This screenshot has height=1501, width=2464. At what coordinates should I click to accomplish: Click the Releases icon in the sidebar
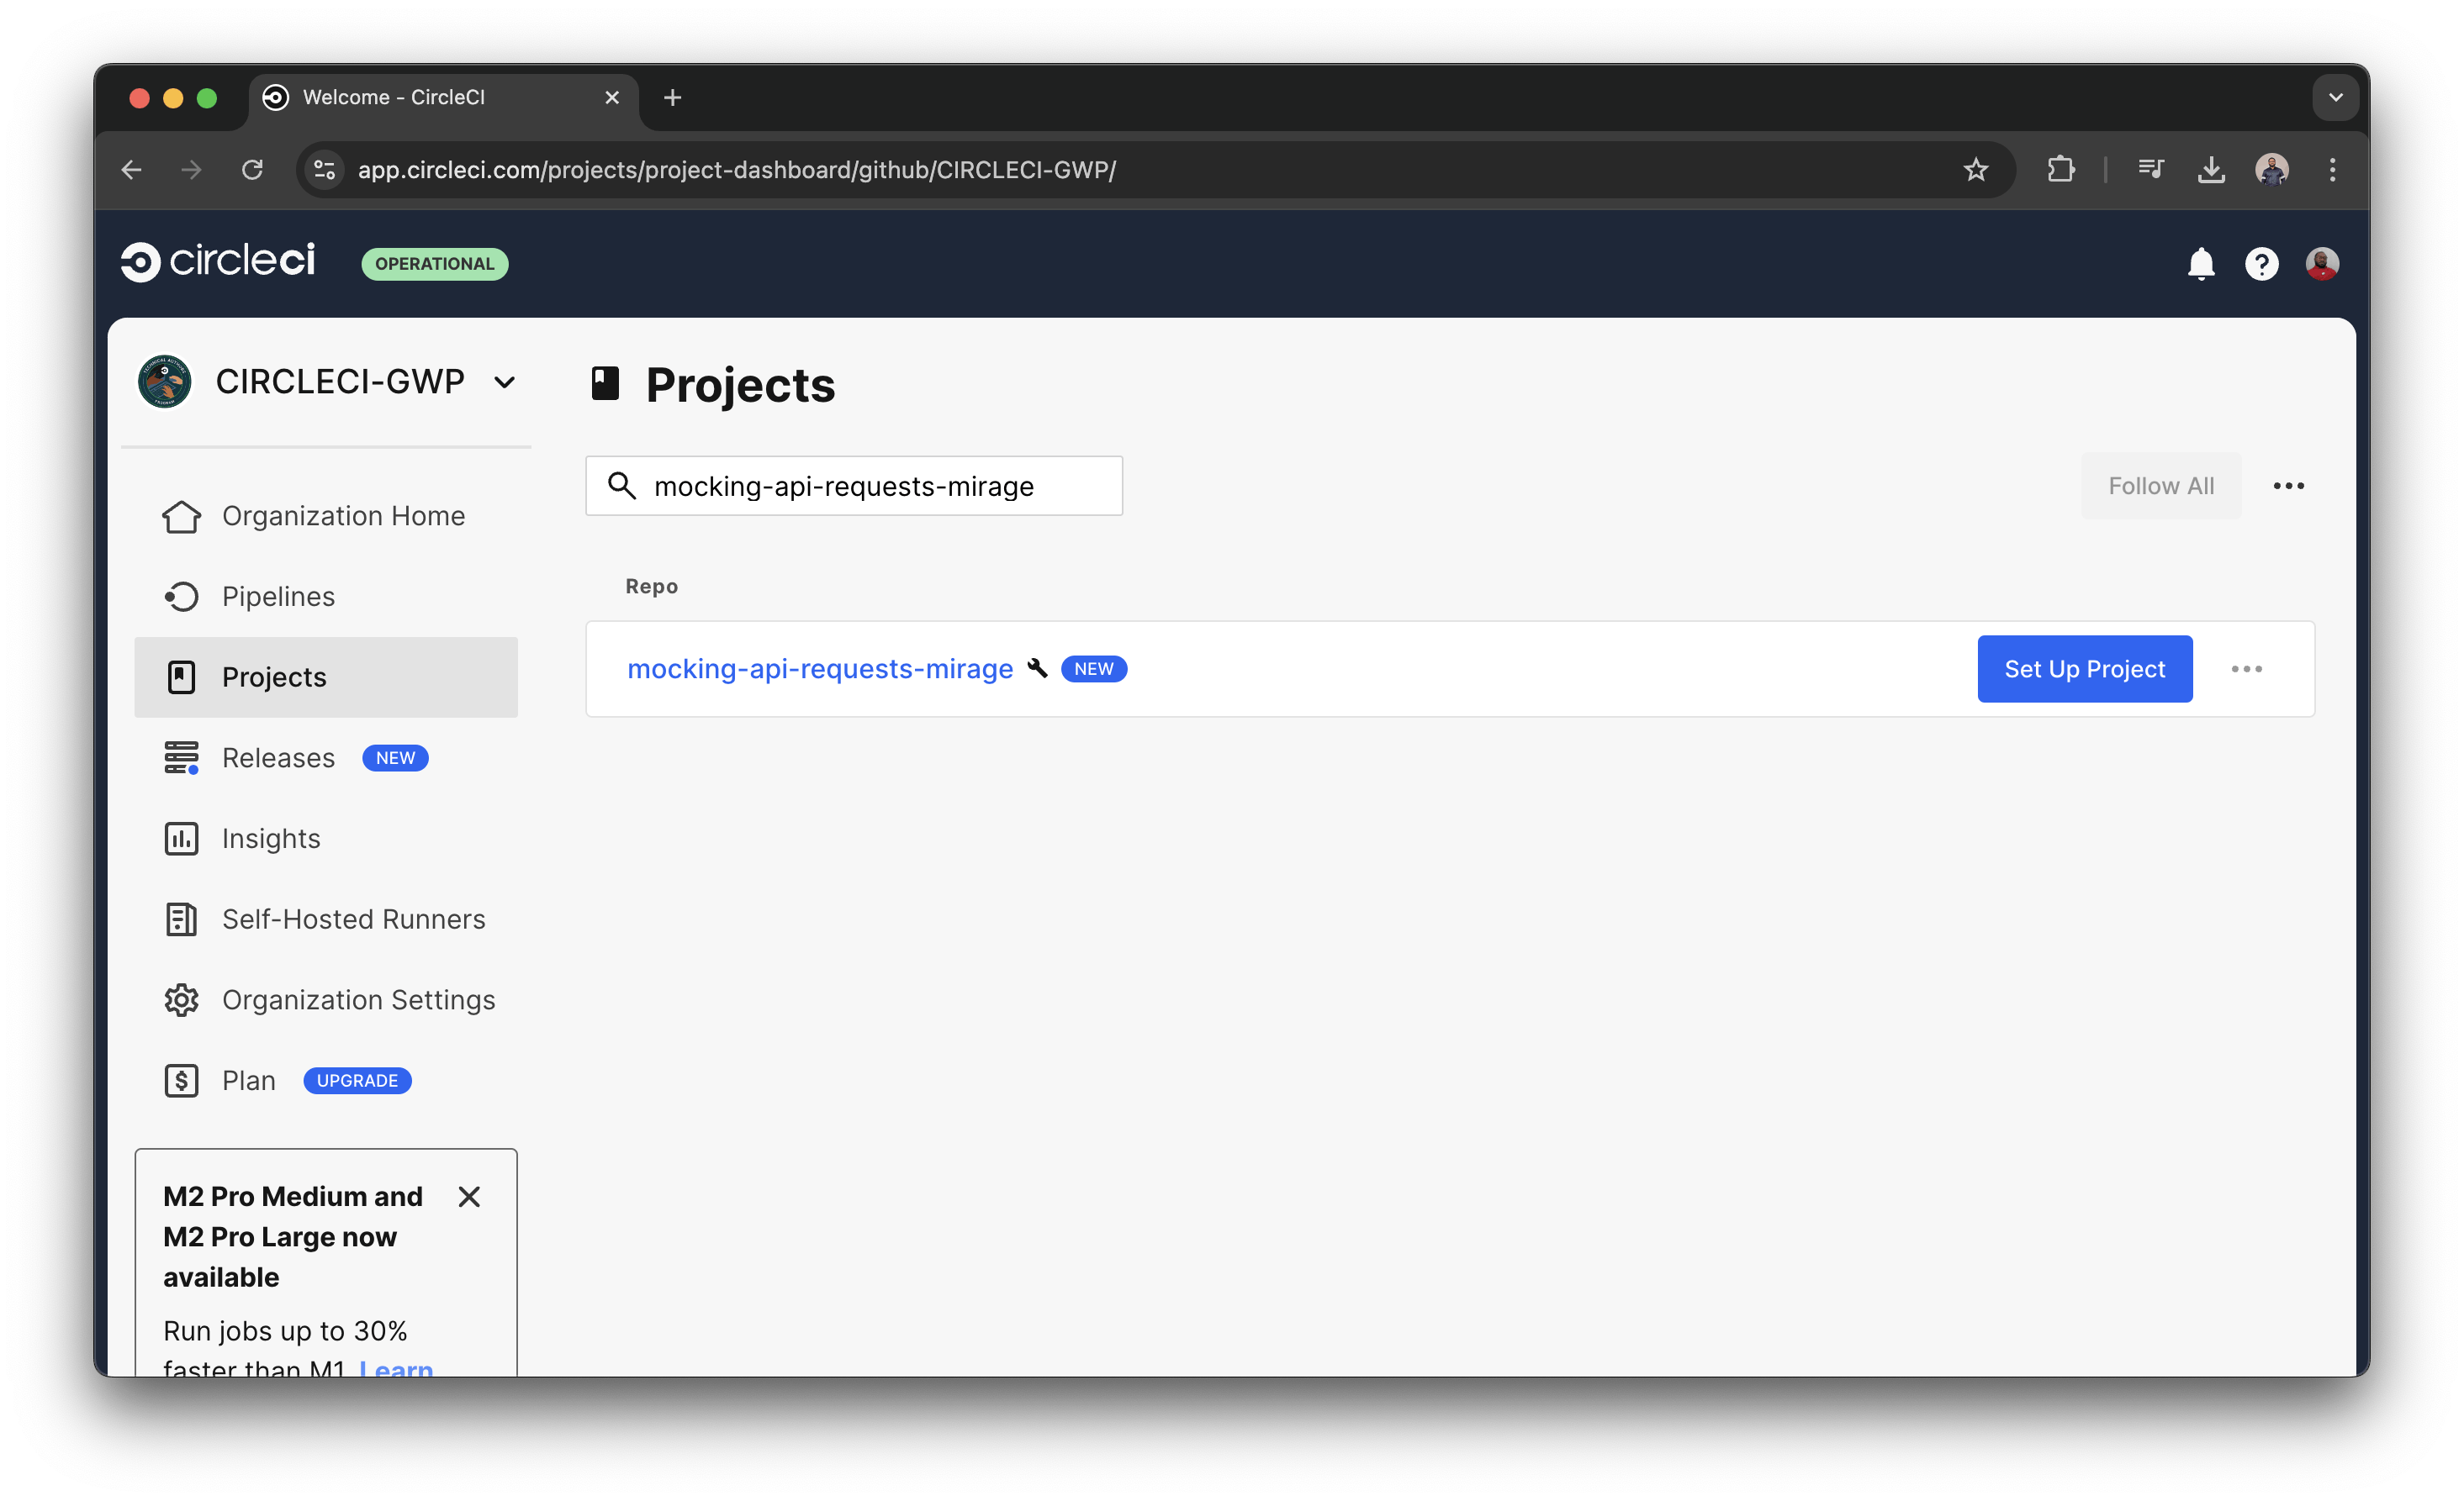[181, 757]
